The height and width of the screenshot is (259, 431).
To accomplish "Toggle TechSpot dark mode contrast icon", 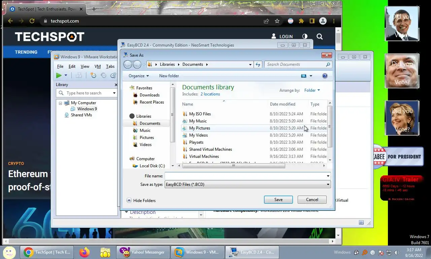I will pyautogui.click(x=305, y=36).
